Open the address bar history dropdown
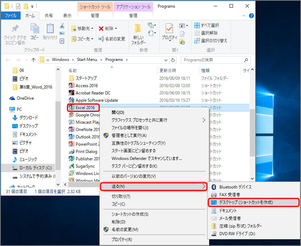The image size is (301, 246). [166, 60]
